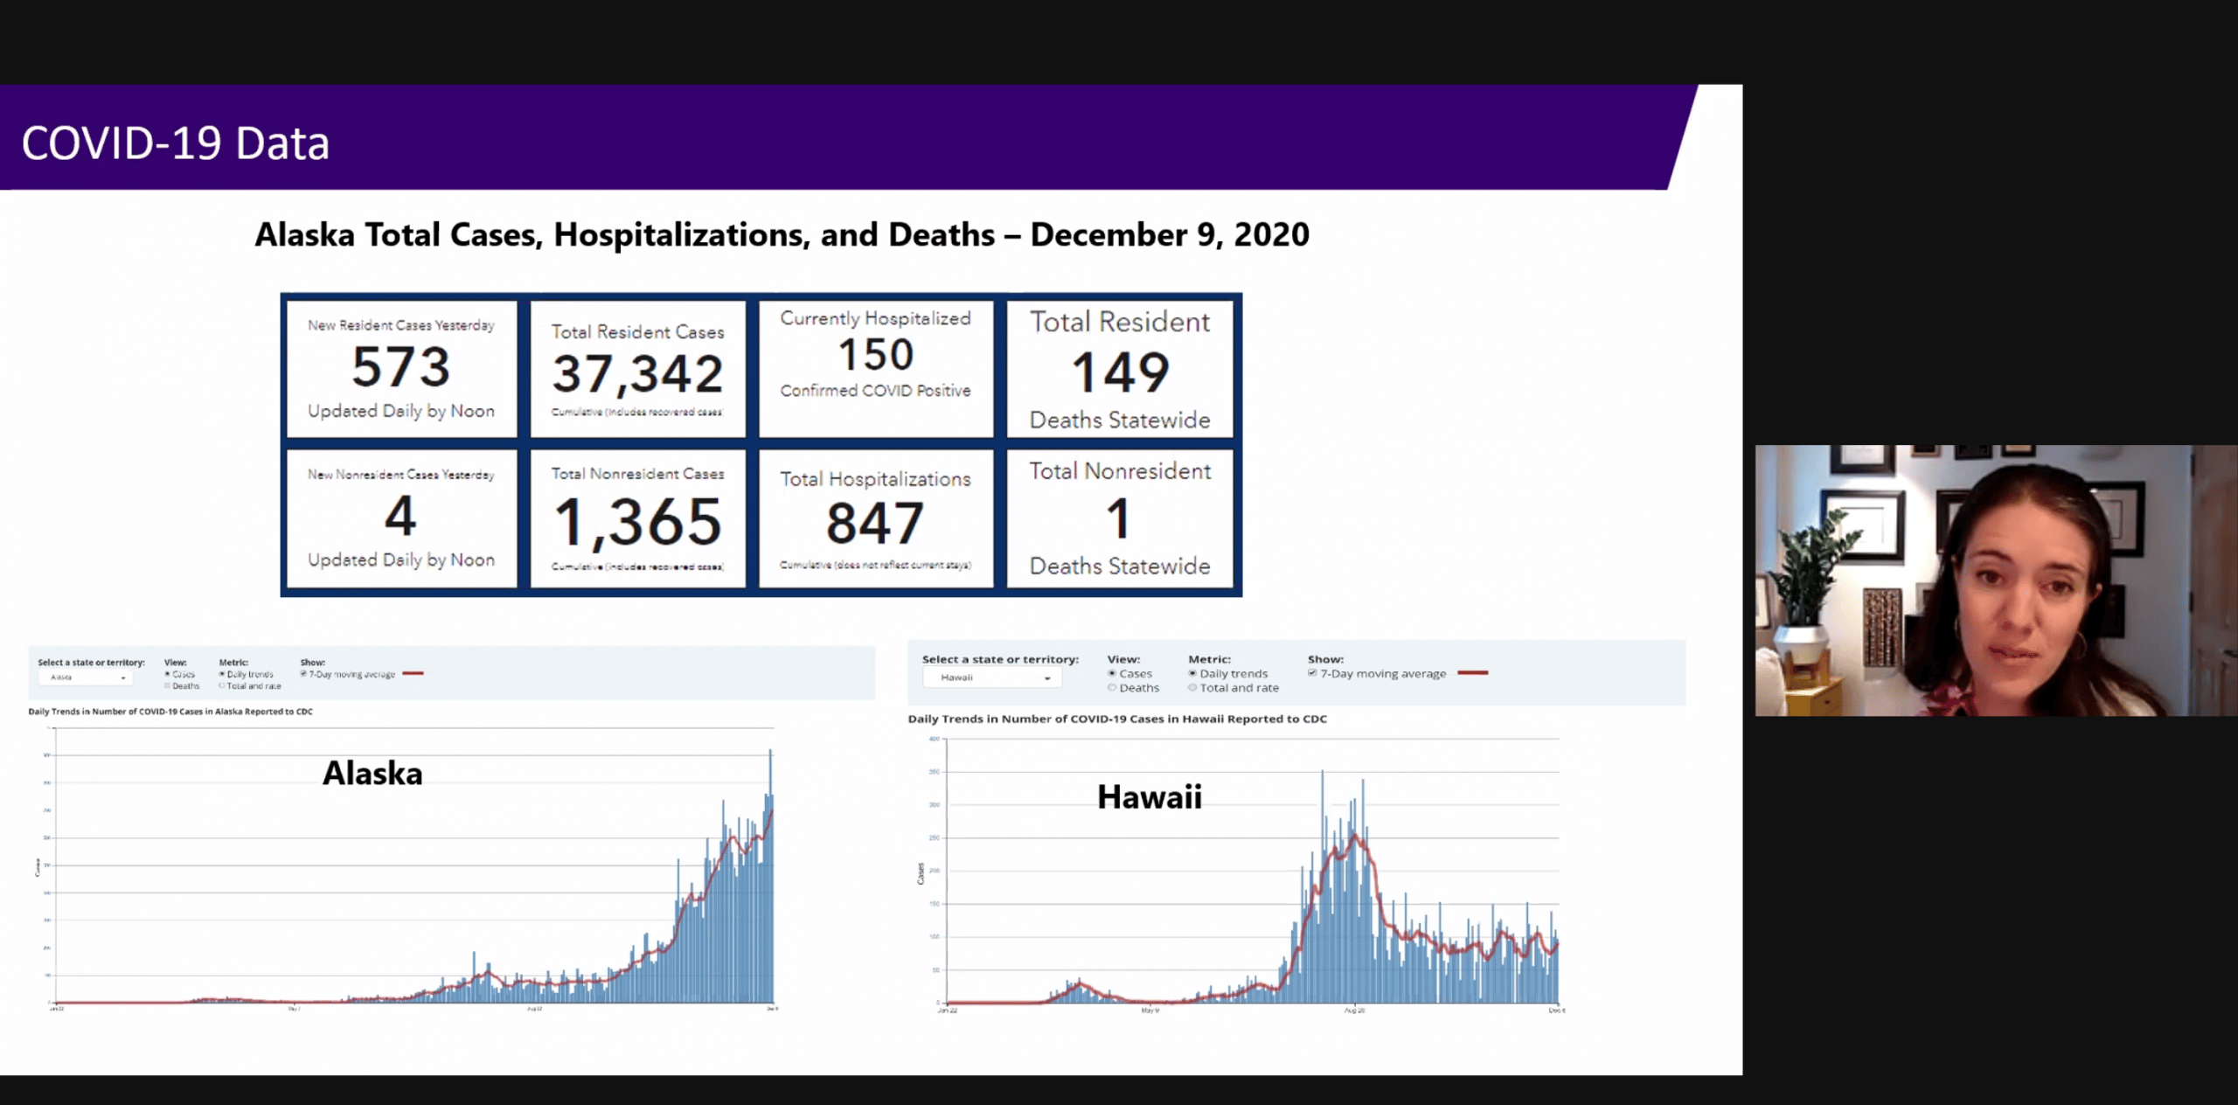Click the Total Hospitalizations 847 tile
The width and height of the screenshot is (2238, 1105).
point(875,518)
